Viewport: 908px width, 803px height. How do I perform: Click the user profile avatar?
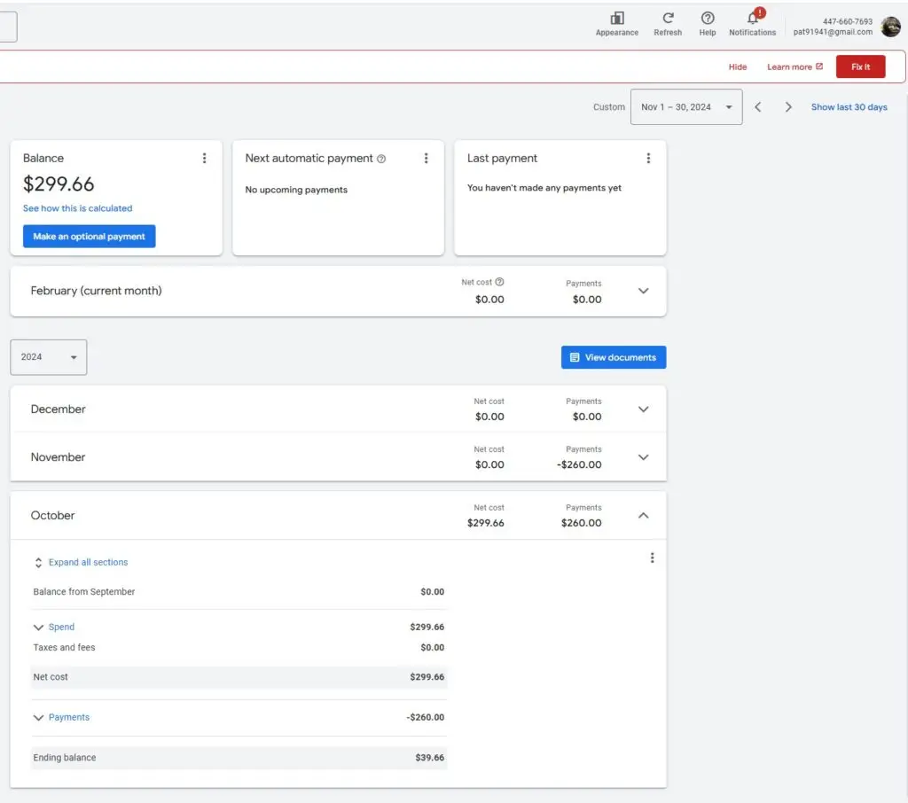pos(890,27)
